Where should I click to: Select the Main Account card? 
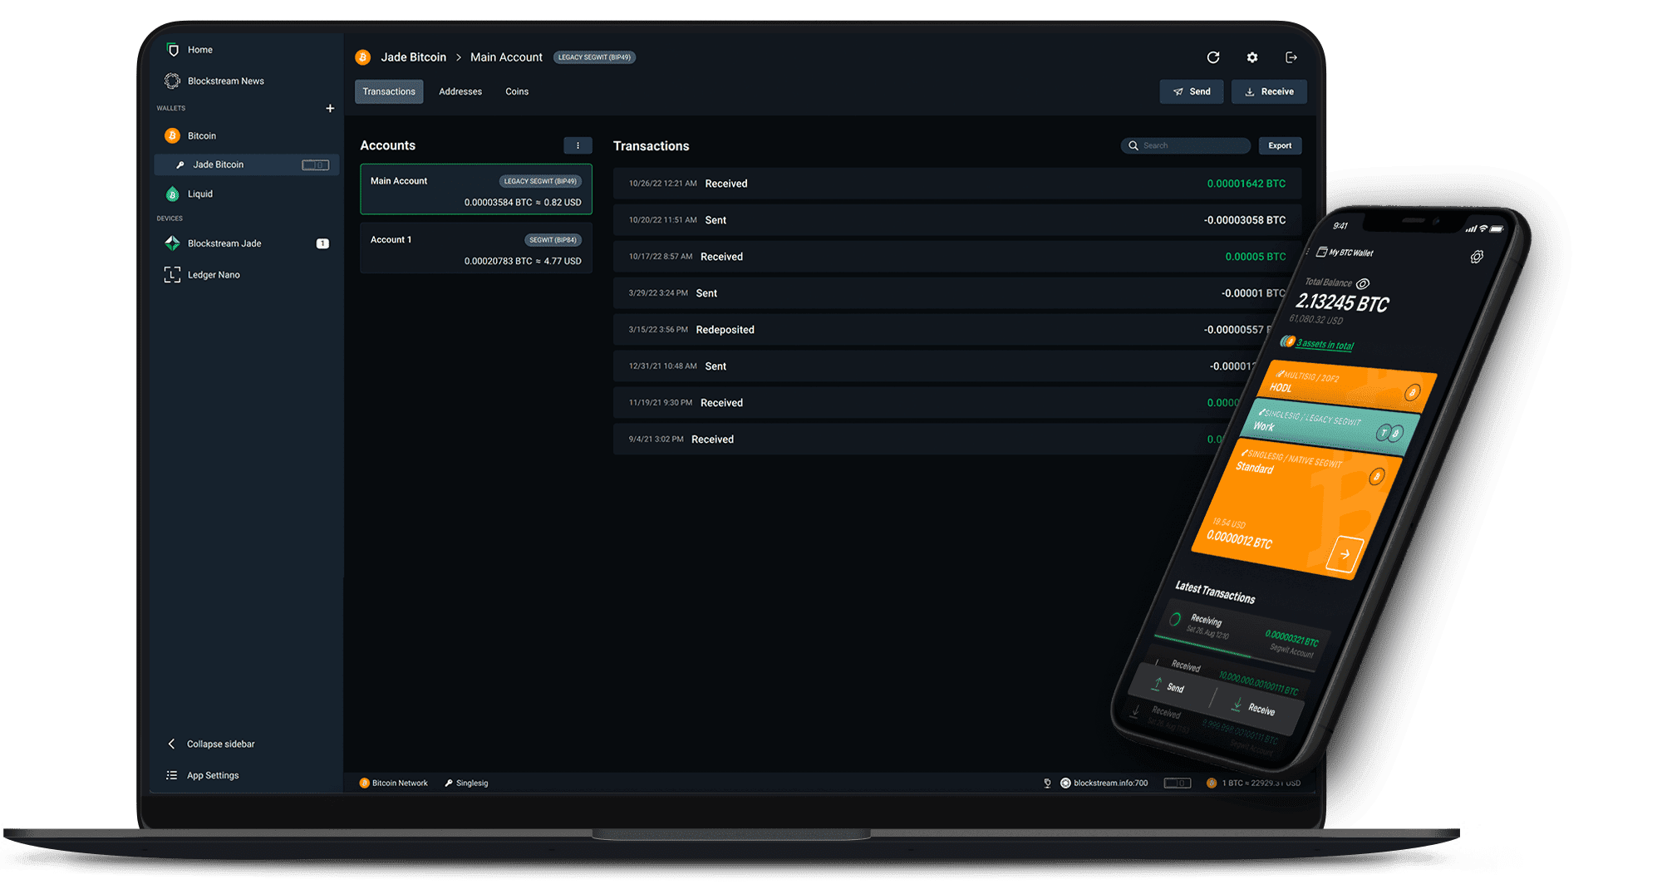coord(476,189)
